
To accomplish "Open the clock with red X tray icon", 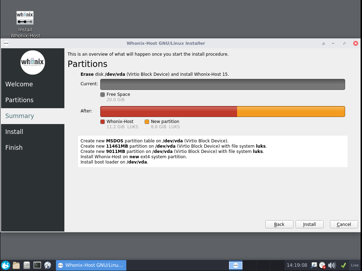I will [x=322, y=265].
